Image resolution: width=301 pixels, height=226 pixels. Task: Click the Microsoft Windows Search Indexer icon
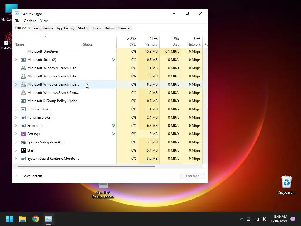pyautogui.click(x=23, y=84)
